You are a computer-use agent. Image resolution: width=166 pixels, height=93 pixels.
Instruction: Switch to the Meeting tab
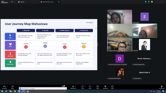coord(21,2)
